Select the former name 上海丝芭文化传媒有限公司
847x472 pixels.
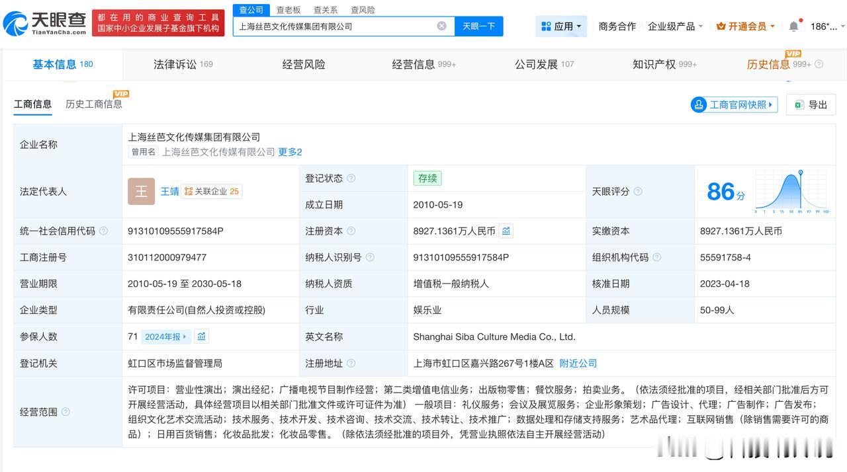(218, 151)
